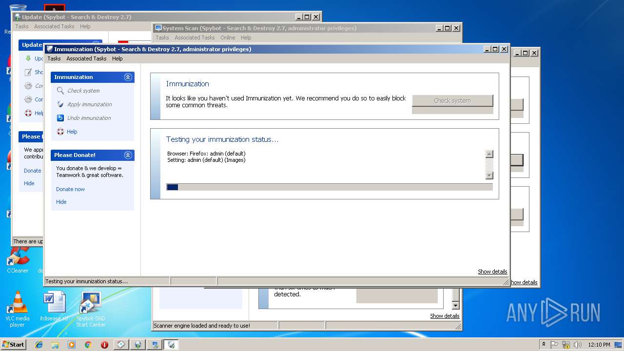Screen dimensions: 624x351
Task: Click Show details in Immunization window
Action: pos(492,272)
